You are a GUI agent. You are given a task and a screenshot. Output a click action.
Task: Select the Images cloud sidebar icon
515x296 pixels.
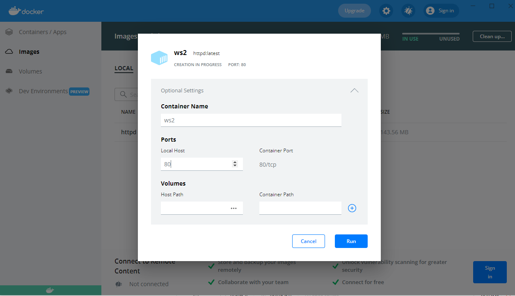click(9, 52)
